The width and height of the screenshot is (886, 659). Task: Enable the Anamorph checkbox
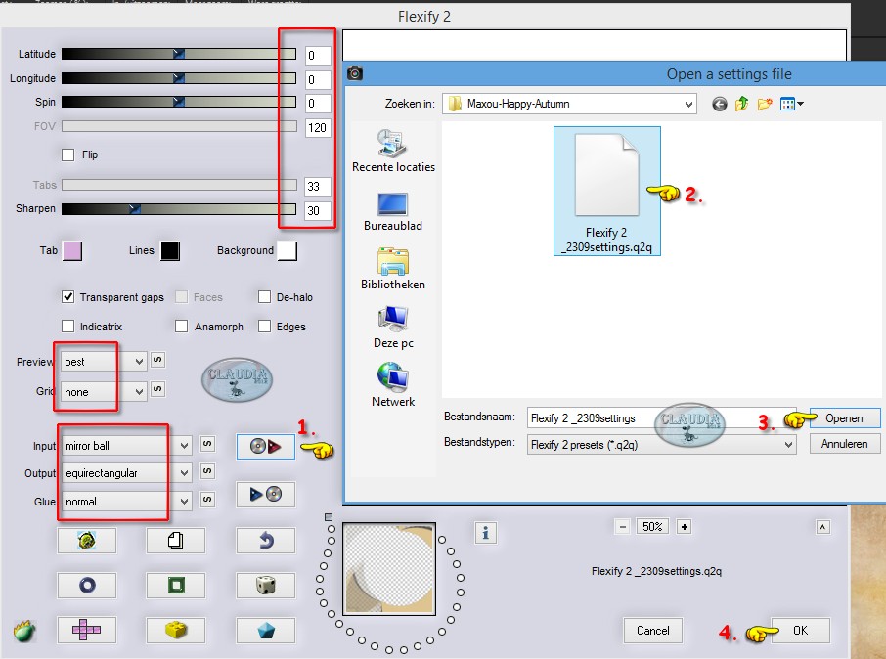coord(181,327)
